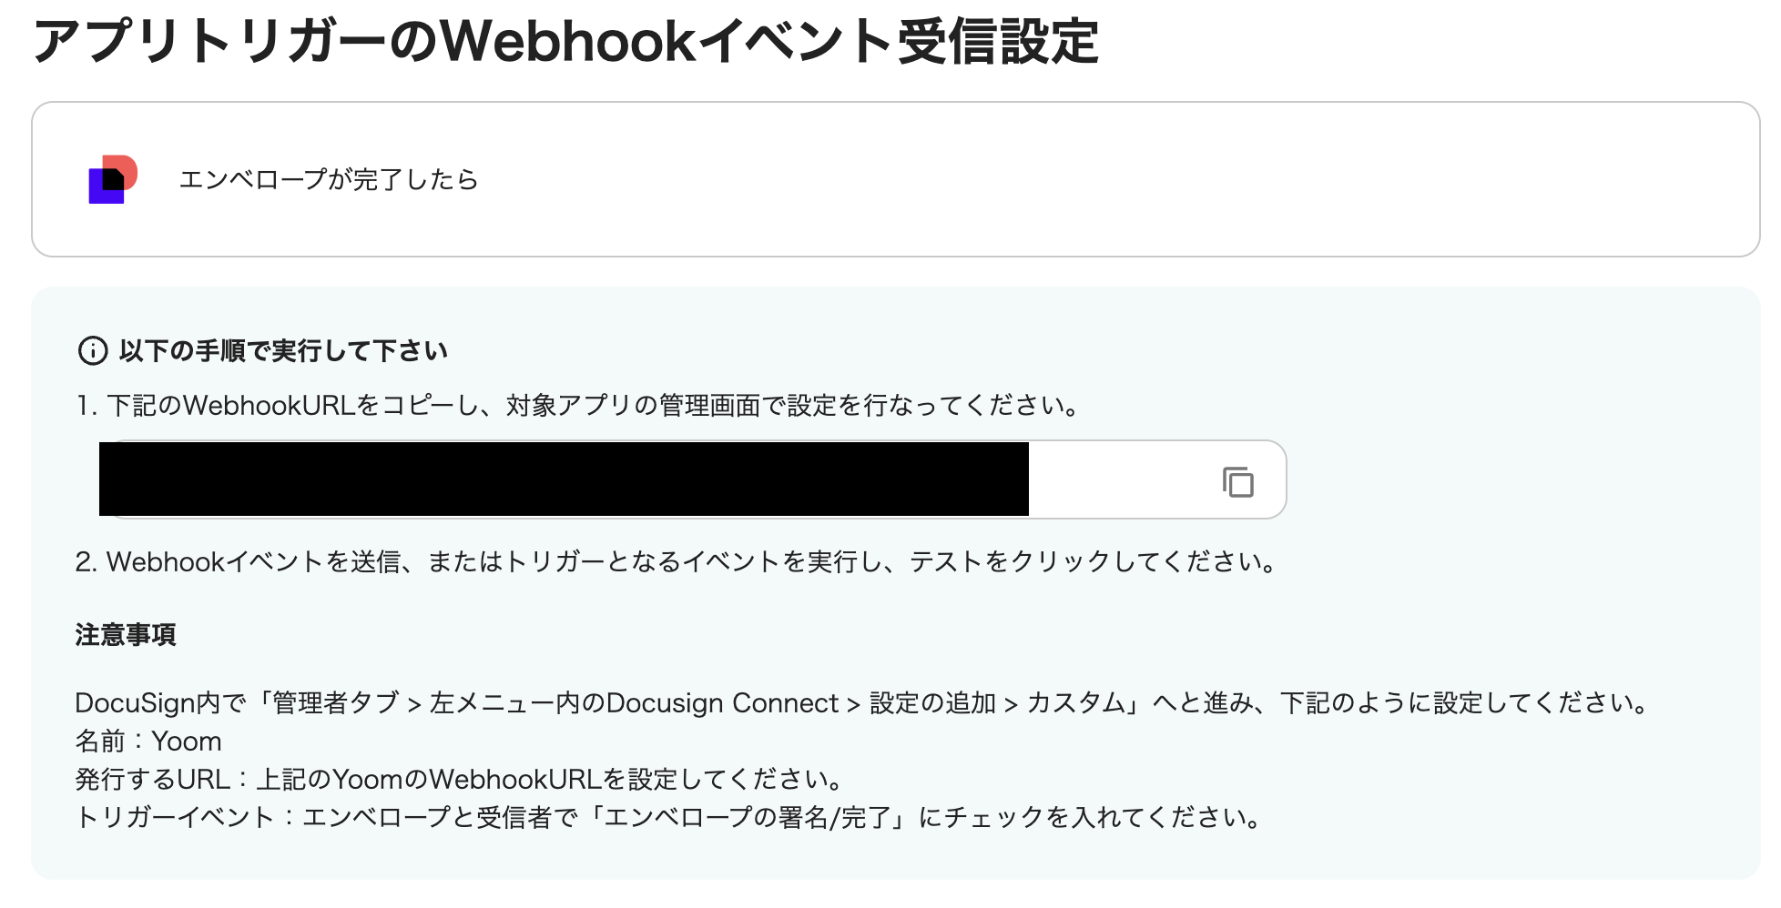This screenshot has width=1781, height=908.
Task: Click the DocuSign app logo icon
Action: tap(113, 179)
